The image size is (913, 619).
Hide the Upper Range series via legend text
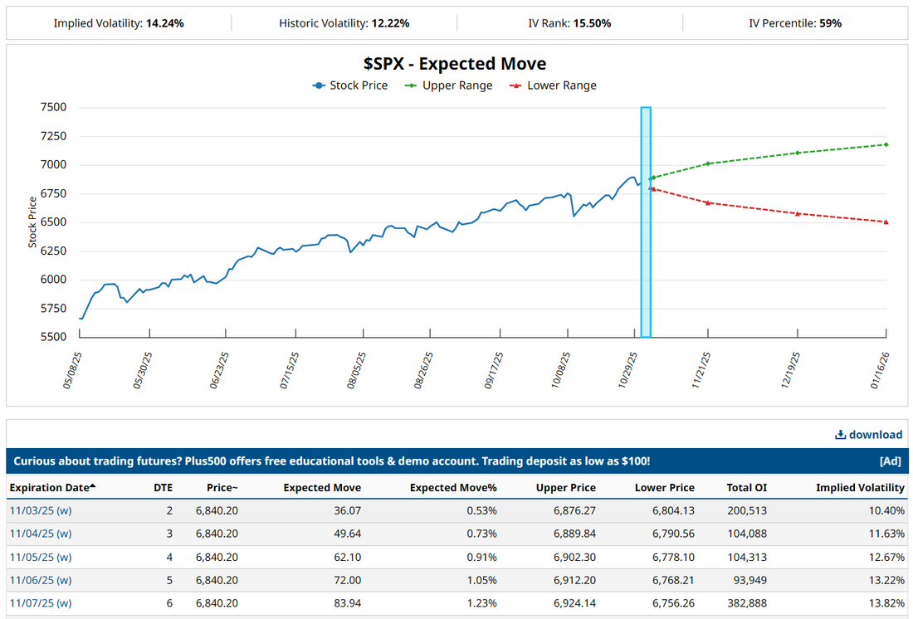[x=457, y=85]
